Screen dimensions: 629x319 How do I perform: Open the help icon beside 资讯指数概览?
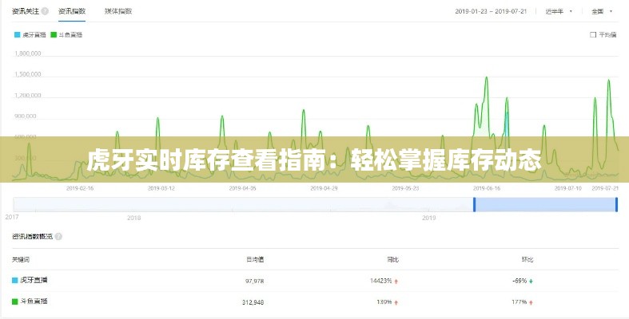click(58, 237)
